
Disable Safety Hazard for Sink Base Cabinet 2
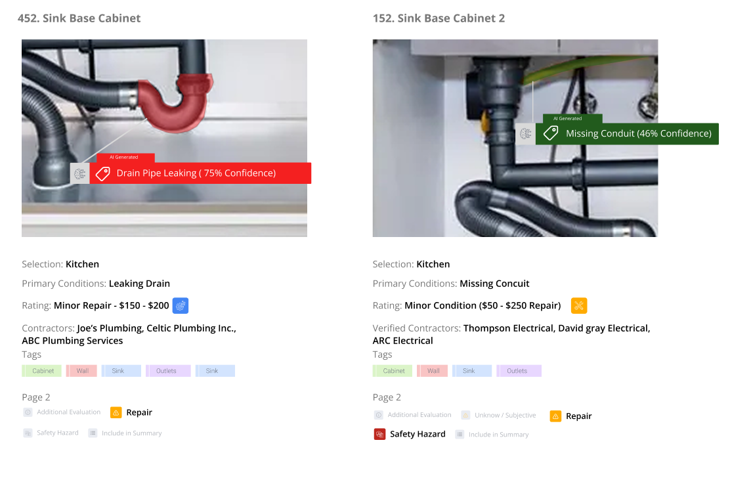pos(410,434)
